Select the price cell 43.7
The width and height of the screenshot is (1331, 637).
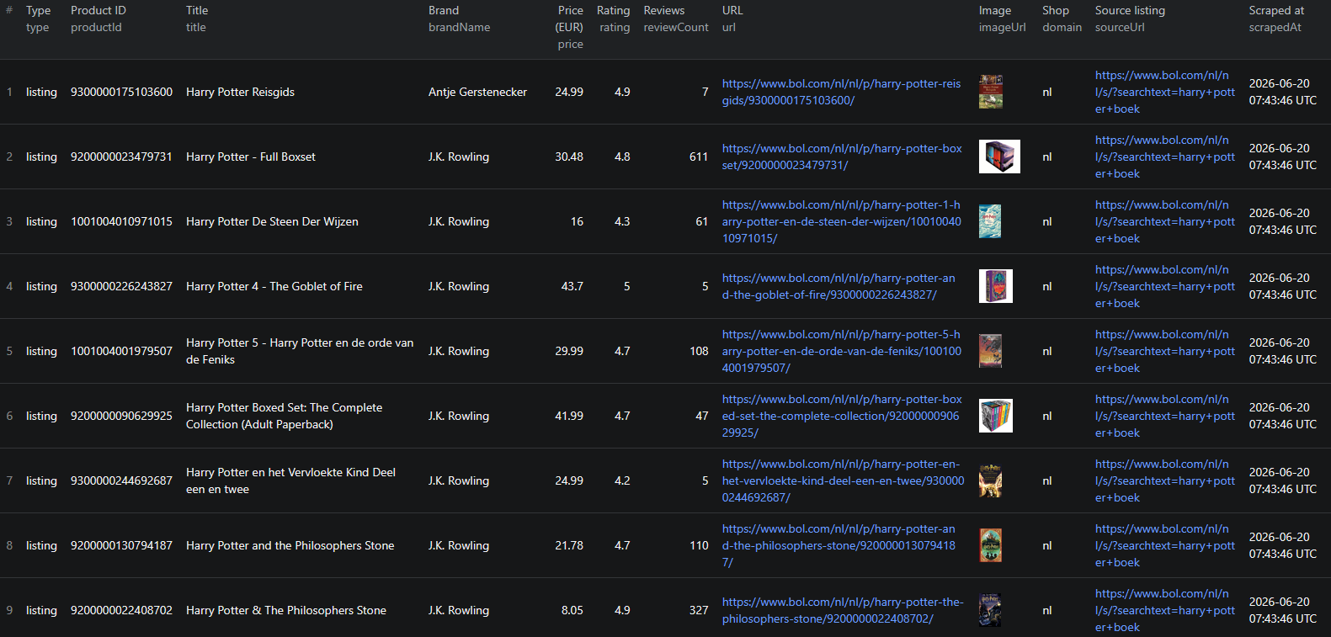click(572, 286)
